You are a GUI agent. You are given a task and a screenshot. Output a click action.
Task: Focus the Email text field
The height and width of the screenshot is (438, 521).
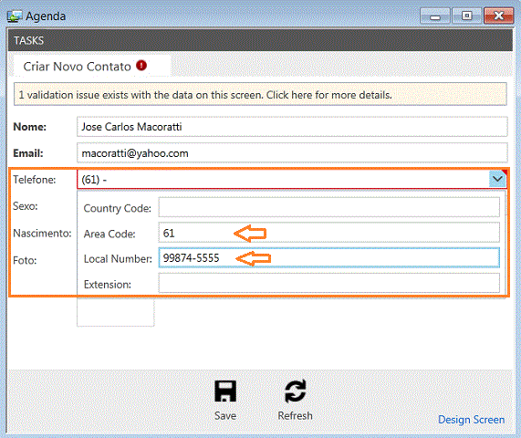point(292,153)
